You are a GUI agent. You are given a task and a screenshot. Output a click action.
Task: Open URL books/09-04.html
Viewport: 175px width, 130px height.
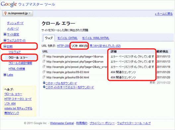[68, 77]
